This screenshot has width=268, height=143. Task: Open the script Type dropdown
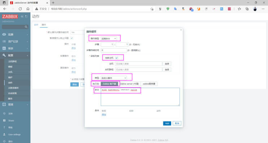click(114, 78)
